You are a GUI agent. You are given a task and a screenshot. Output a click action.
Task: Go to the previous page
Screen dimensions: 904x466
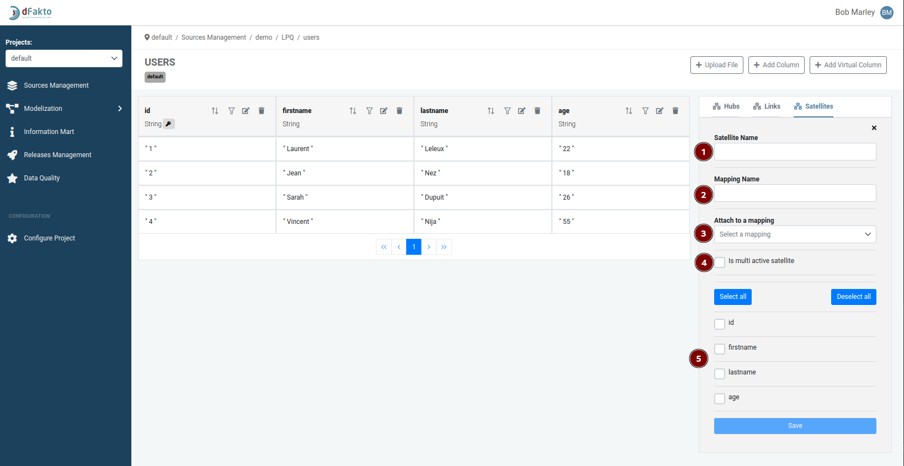(x=399, y=247)
